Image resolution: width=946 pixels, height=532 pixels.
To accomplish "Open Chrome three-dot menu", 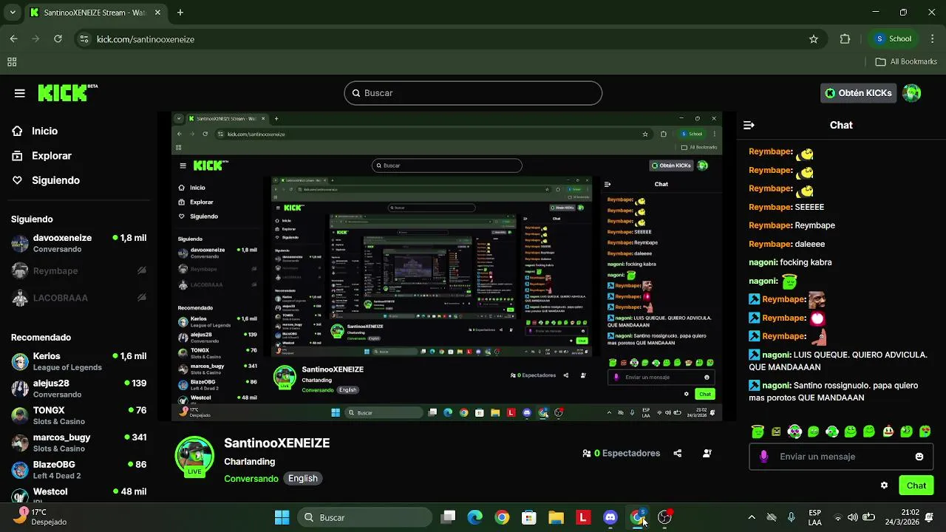I will 931,39.
